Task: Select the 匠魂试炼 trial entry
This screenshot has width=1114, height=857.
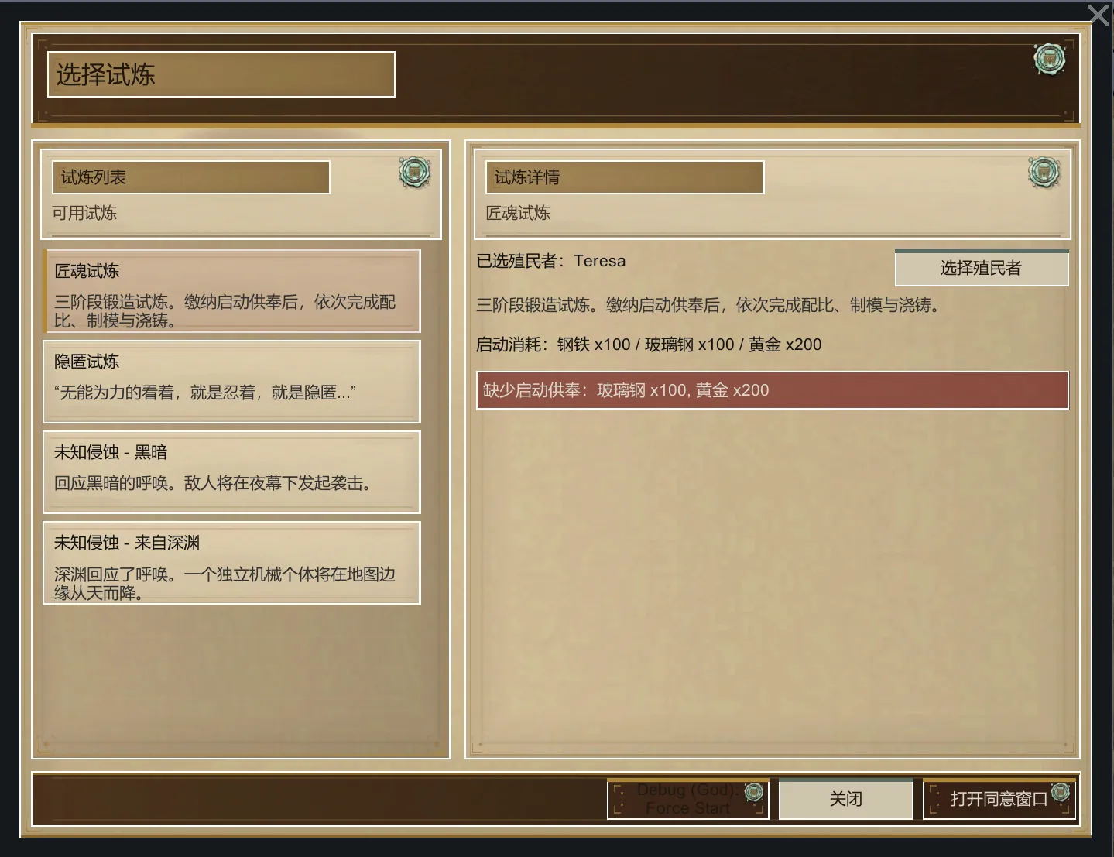Action: [231, 291]
